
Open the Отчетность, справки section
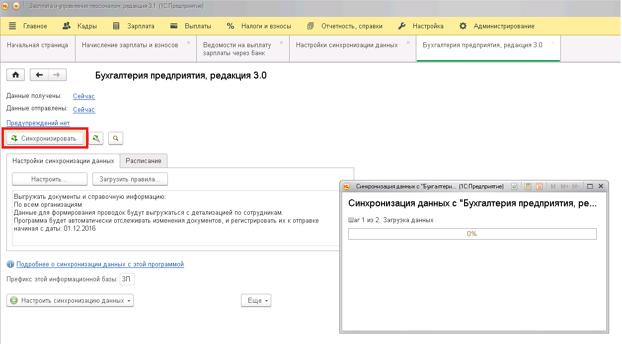pyautogui.click(x=345, y=26)
